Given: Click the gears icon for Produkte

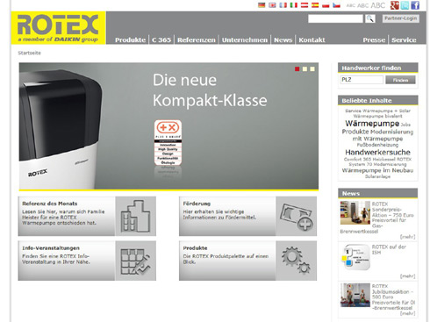Looking at the screenshot, I should coord(296,261).
